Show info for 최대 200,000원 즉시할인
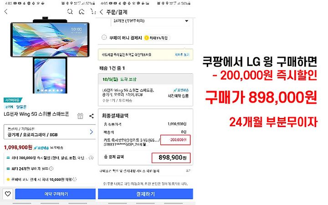The height and width of the screenshot is (205, 328). tap(91, 158)
